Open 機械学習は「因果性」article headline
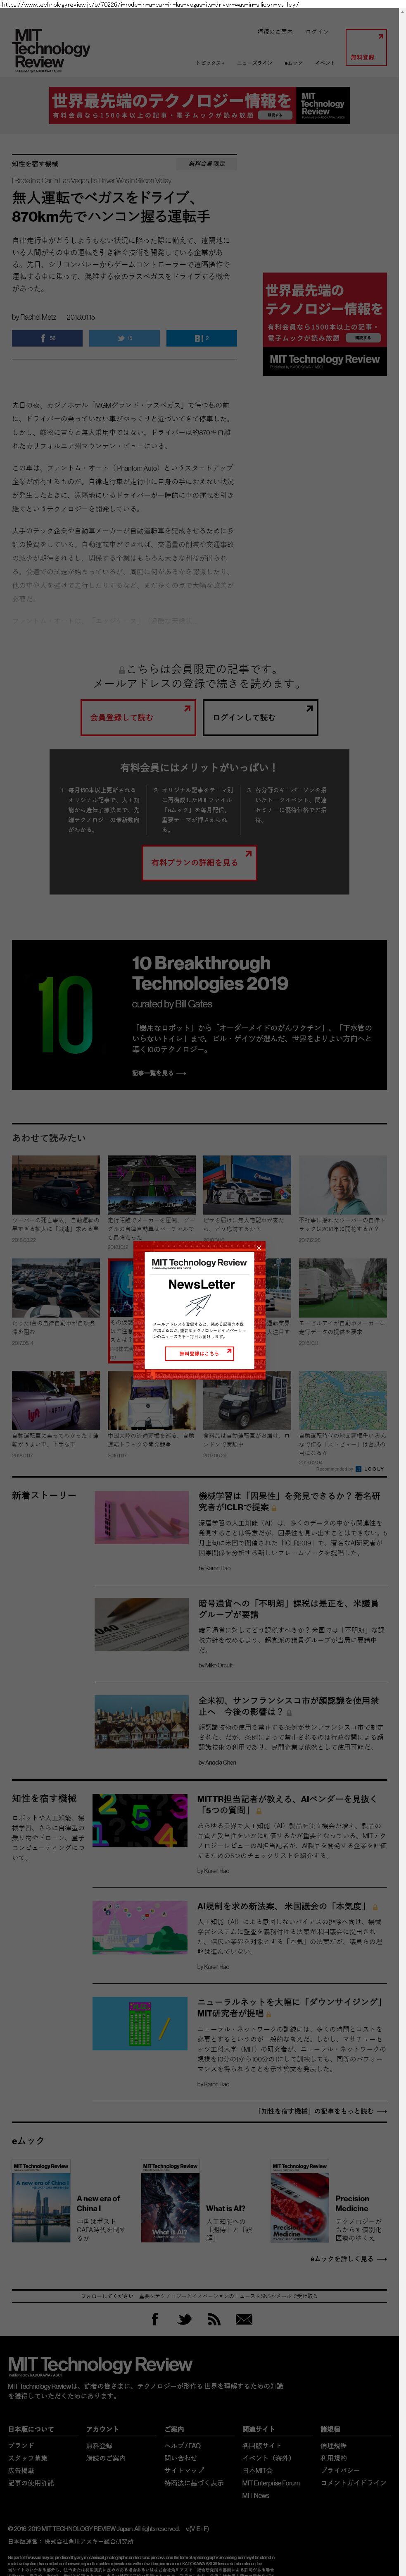Screen dimensions: 406x2576 (x=289, y=1501)
